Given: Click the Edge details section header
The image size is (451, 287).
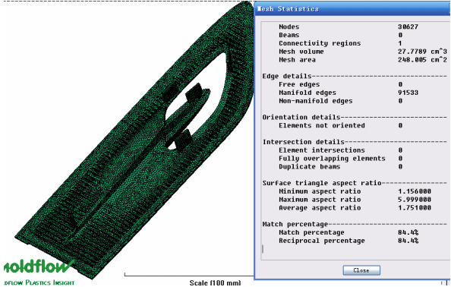Looking at the screenshot, I should coord(287,76).
